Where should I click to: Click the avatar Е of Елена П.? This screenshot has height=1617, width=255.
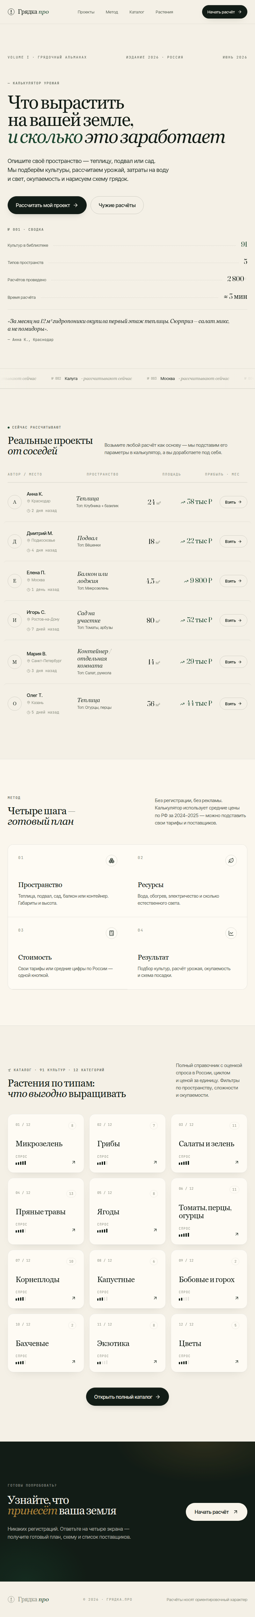tap(15, 581)
